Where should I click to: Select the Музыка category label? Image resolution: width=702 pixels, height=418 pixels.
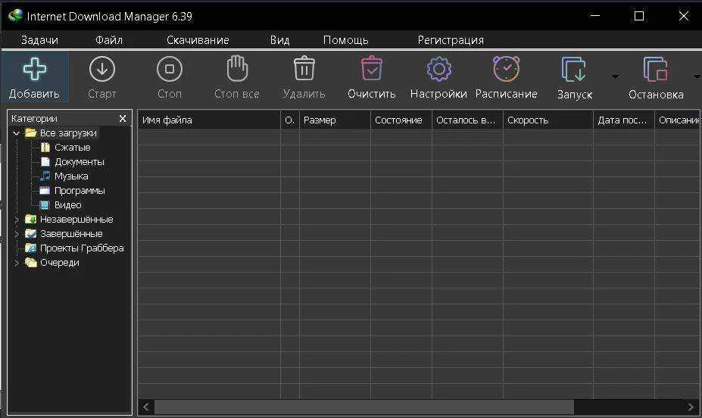coord(71,176)
